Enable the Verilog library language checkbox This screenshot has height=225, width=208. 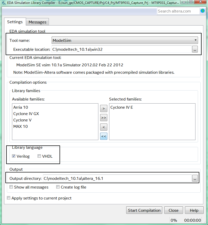point(14,156)
